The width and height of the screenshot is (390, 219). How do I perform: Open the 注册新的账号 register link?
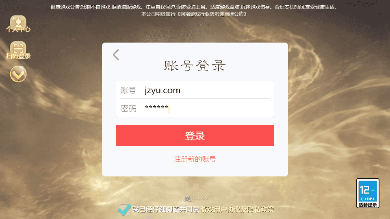tap(195, 159)
